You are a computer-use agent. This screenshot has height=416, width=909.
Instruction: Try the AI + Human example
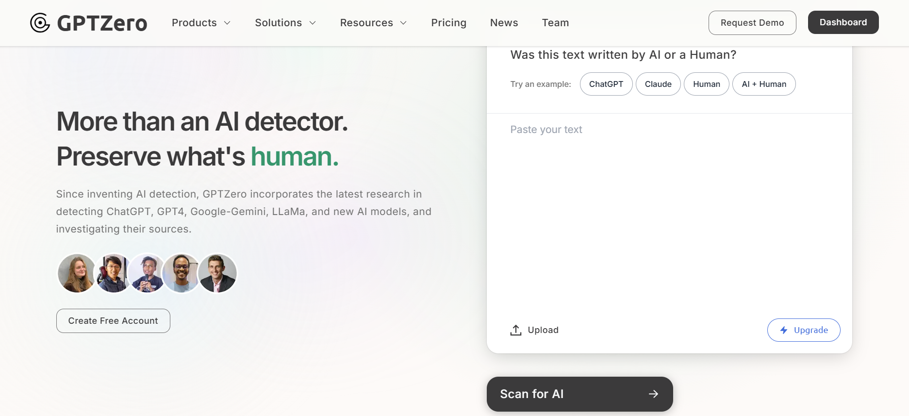(764, 84)
